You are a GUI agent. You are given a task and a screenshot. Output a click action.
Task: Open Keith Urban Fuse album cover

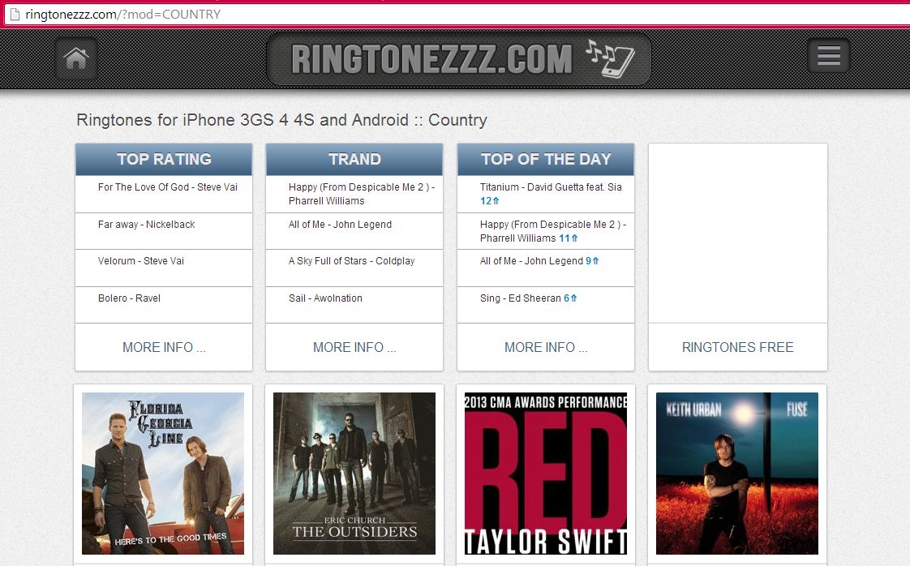tap(737, 474)
